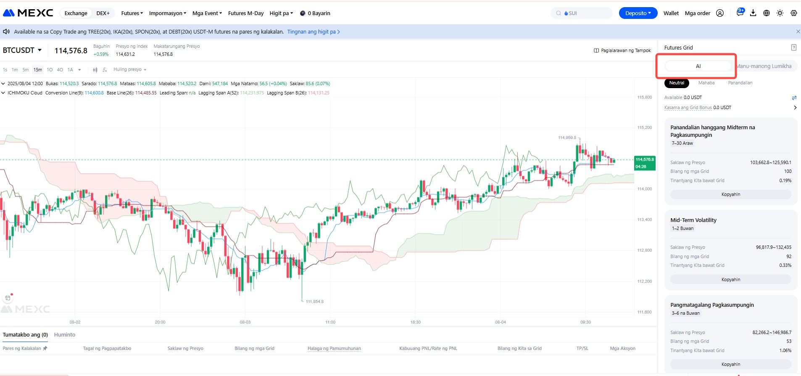Viewport: 801px width, 376px height.
Task: Click Futures Grid help question icon
Action: click(793, 47)
